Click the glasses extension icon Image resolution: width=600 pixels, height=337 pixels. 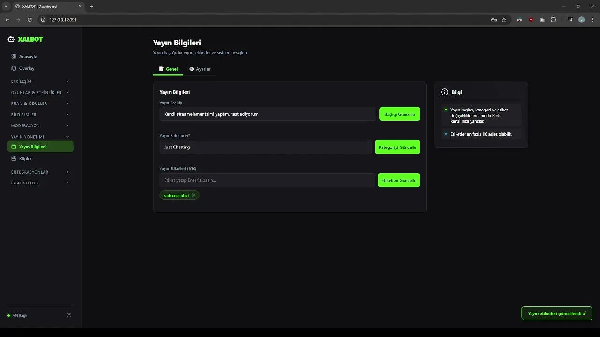coord(519,20)
